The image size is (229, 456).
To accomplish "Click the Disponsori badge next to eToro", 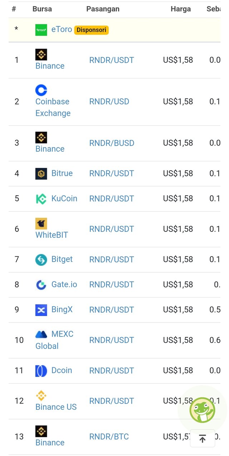I will pyautogui.click(x=91, y=30).
